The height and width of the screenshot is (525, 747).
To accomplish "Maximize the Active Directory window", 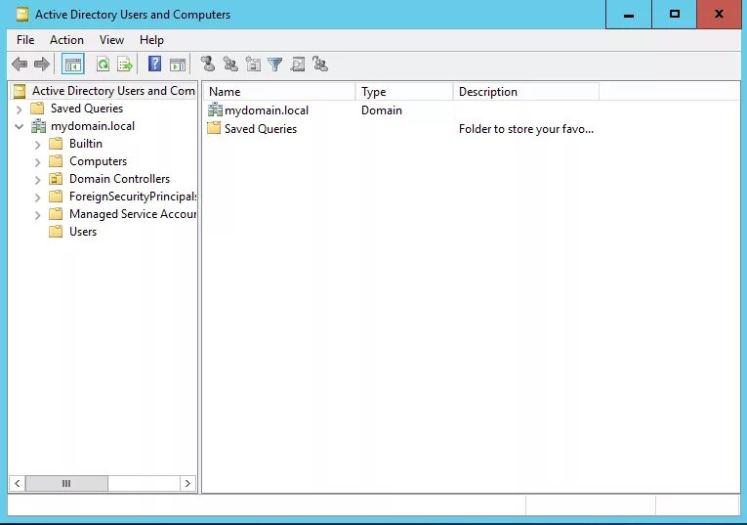I will 674,15.
